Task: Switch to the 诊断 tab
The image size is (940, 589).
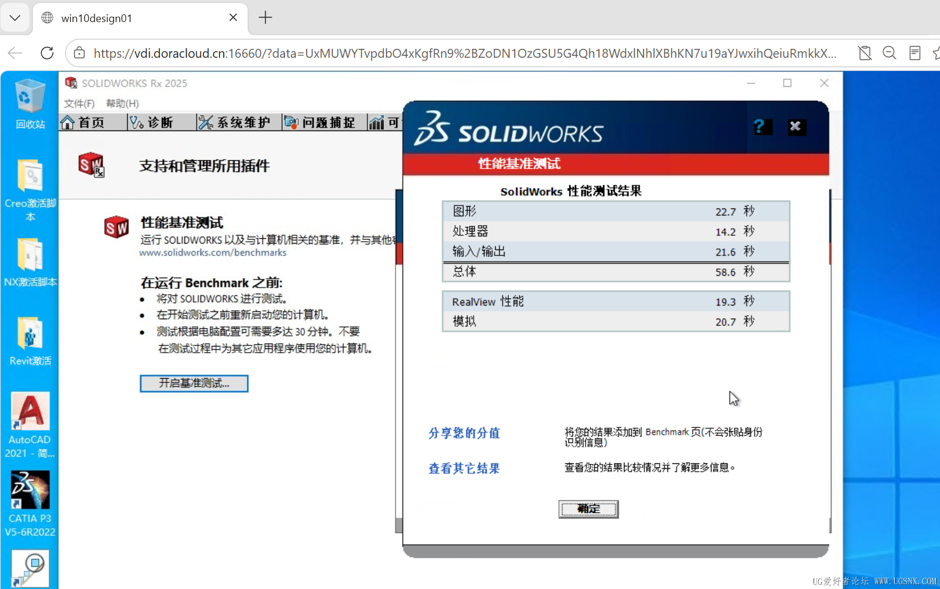Action: click(x=161, y=122)
